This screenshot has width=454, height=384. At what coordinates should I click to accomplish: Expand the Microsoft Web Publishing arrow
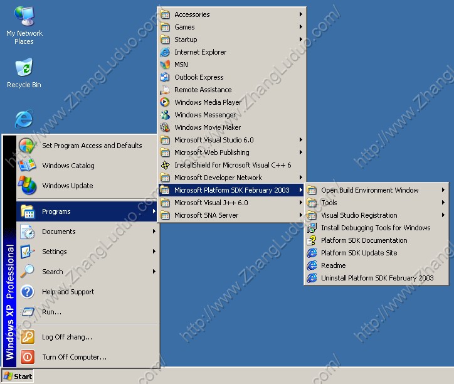(x=301, y=152)
